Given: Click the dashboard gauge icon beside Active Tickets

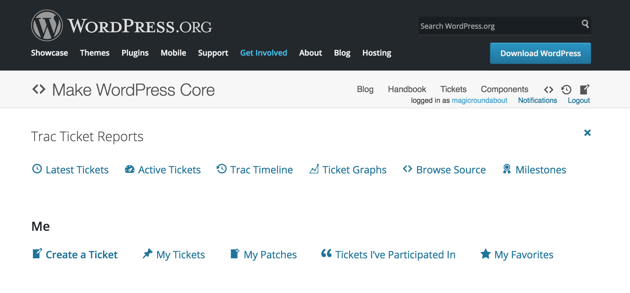Looking at the screenshot, I should (x=130, y=169).
